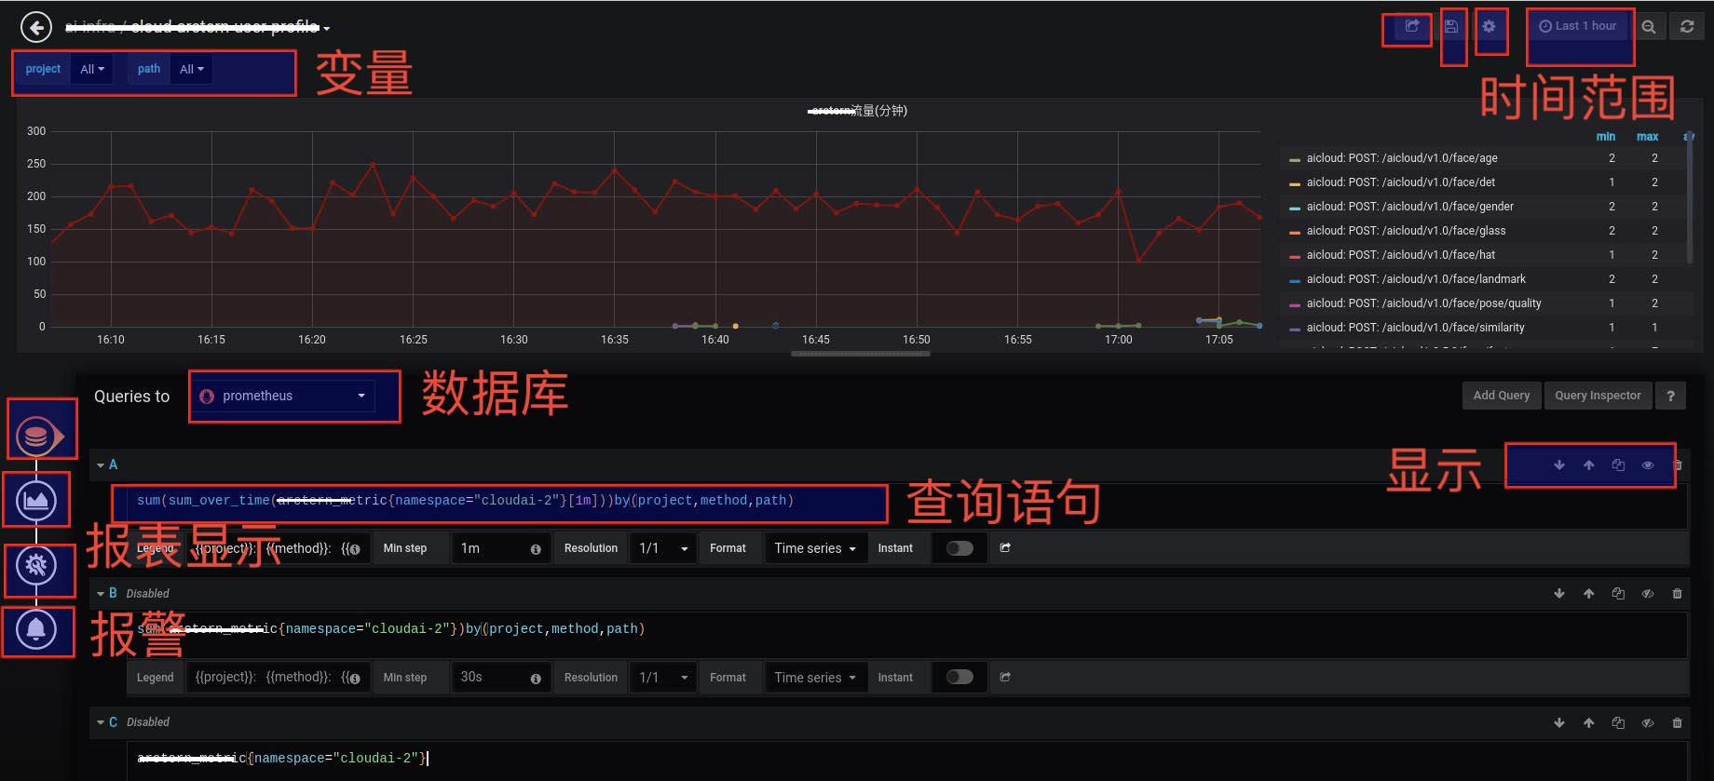Toggle visibility eye of query C
Screen dimensions: 1714x781
click(1648, 723)
